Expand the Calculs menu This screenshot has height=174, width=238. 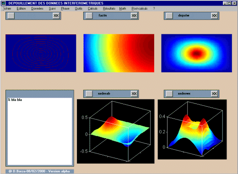point(92,9)
